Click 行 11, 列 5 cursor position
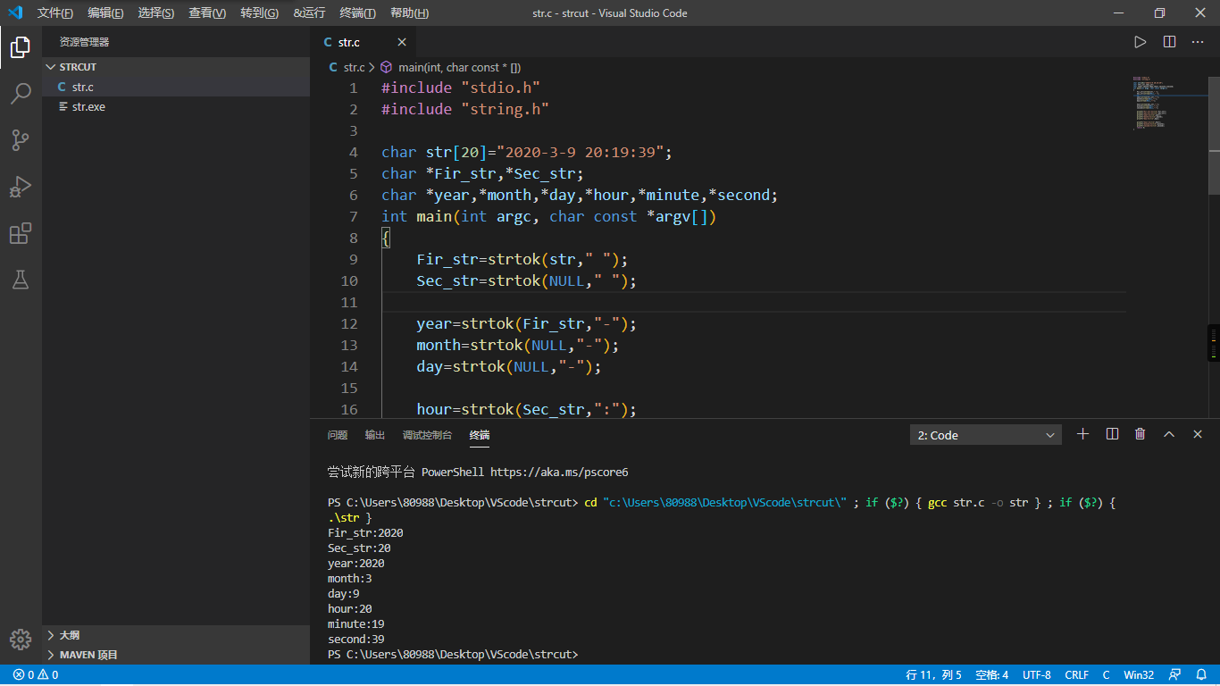This screenshot has height=686, width=1220. [x=934, y=675]
